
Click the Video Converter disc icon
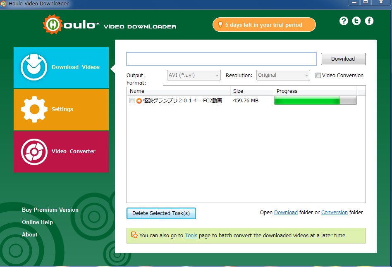pyautogui.click(x=34, y=151)
